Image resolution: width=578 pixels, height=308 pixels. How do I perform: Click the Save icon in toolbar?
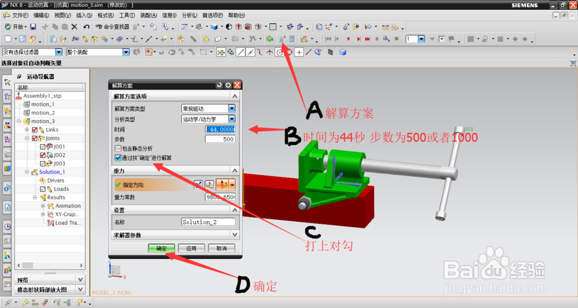point(33,27)
